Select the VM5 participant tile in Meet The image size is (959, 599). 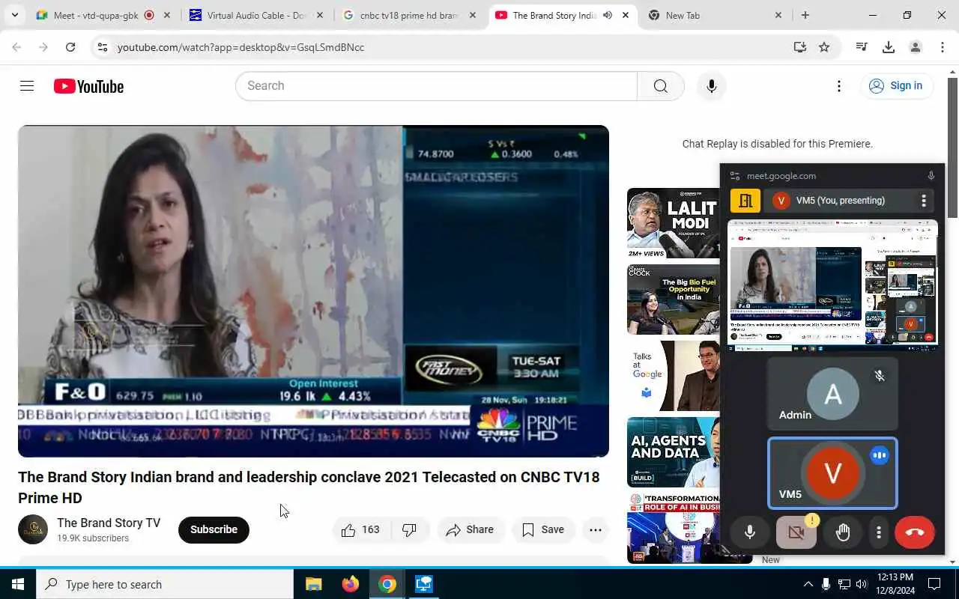(832, 473)
